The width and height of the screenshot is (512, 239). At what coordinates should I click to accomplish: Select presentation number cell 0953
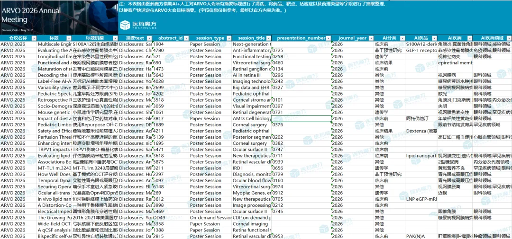tap(302, 236)
